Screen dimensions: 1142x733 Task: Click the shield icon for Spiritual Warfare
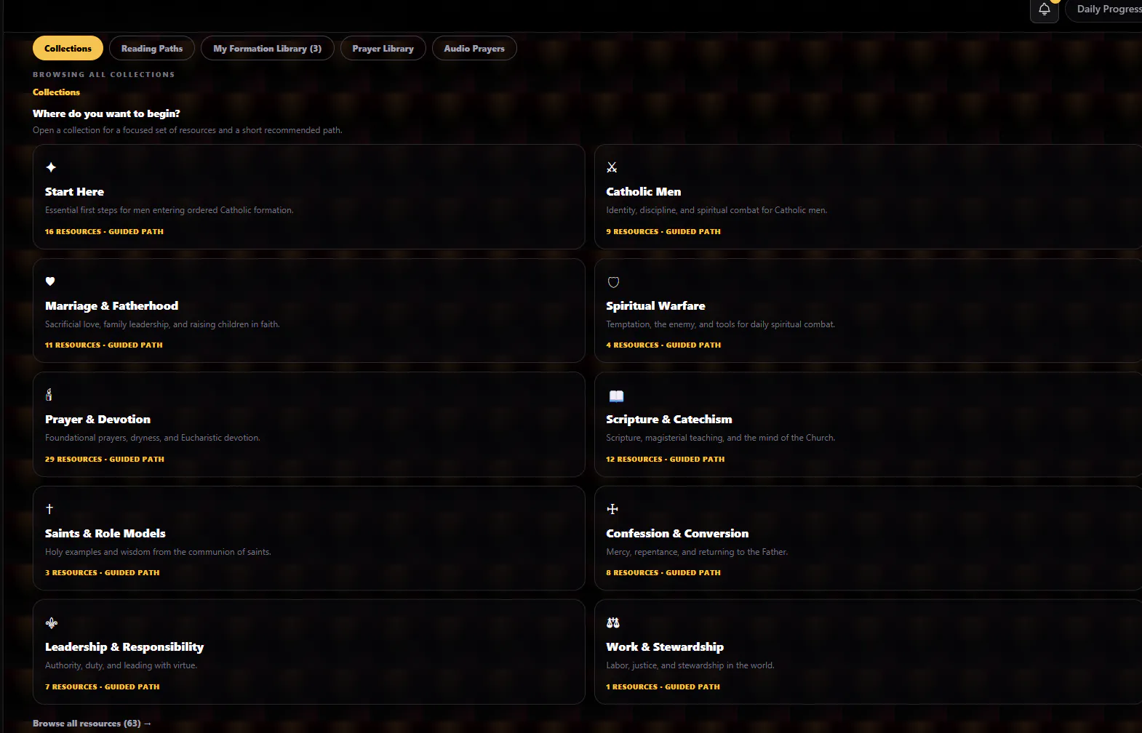[613, 282]
